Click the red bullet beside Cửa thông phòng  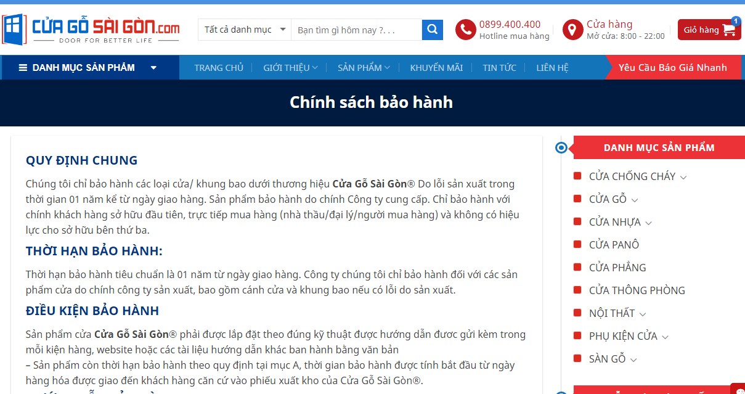pyautogui.click(x=577, y=290)
